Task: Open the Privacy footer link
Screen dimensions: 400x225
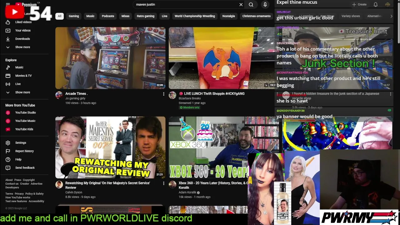Action: point(19,194)
